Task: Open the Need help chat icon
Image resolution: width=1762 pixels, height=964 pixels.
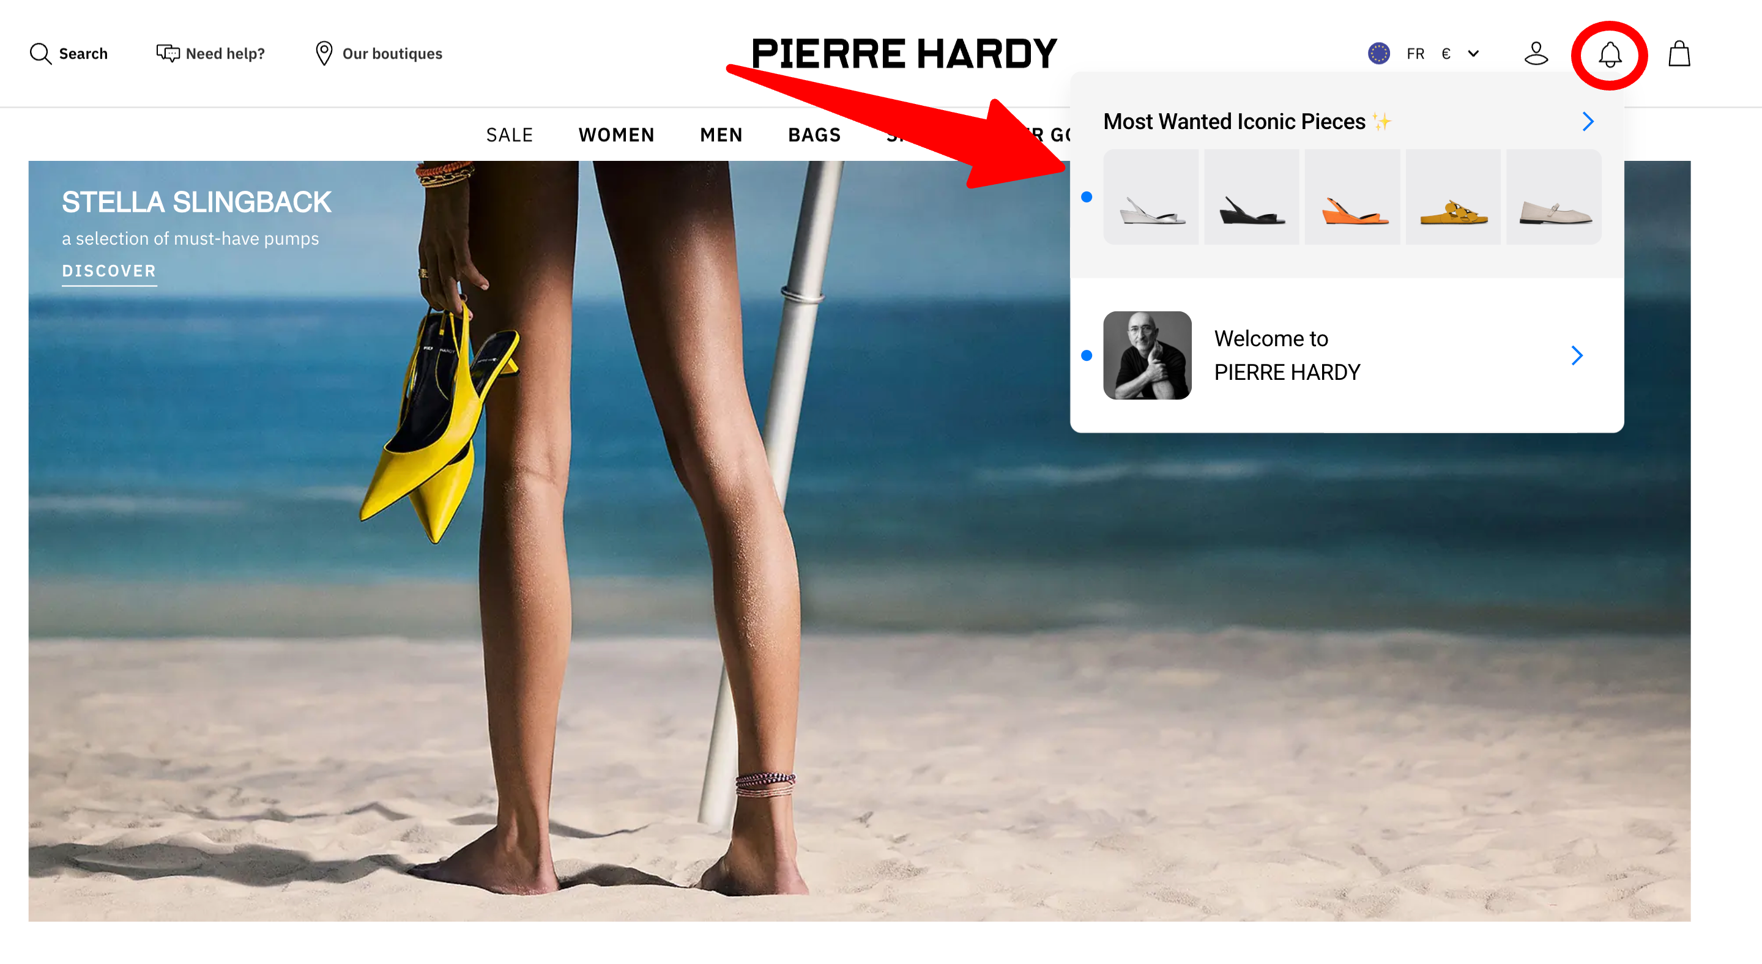Action: (x=168, y=53)
